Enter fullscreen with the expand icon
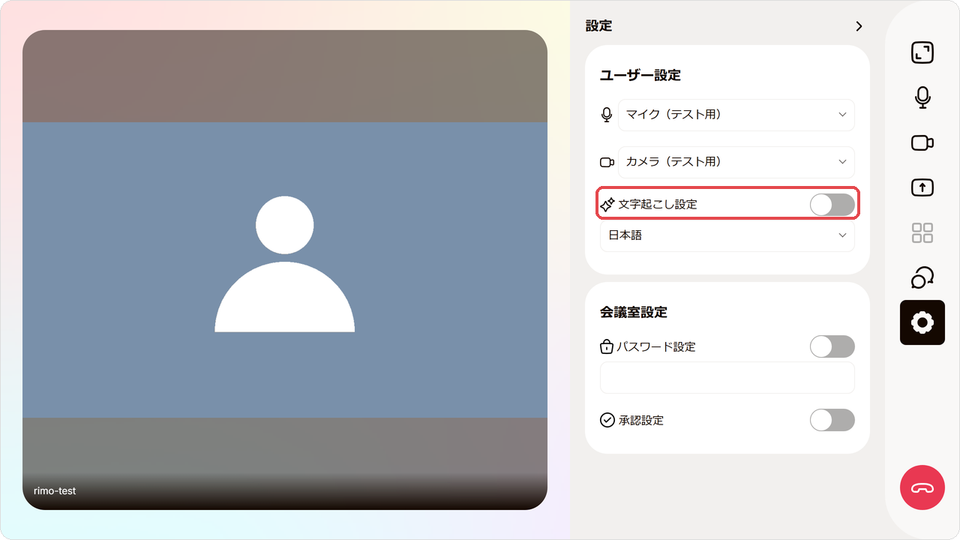 [x=922, y=52]
